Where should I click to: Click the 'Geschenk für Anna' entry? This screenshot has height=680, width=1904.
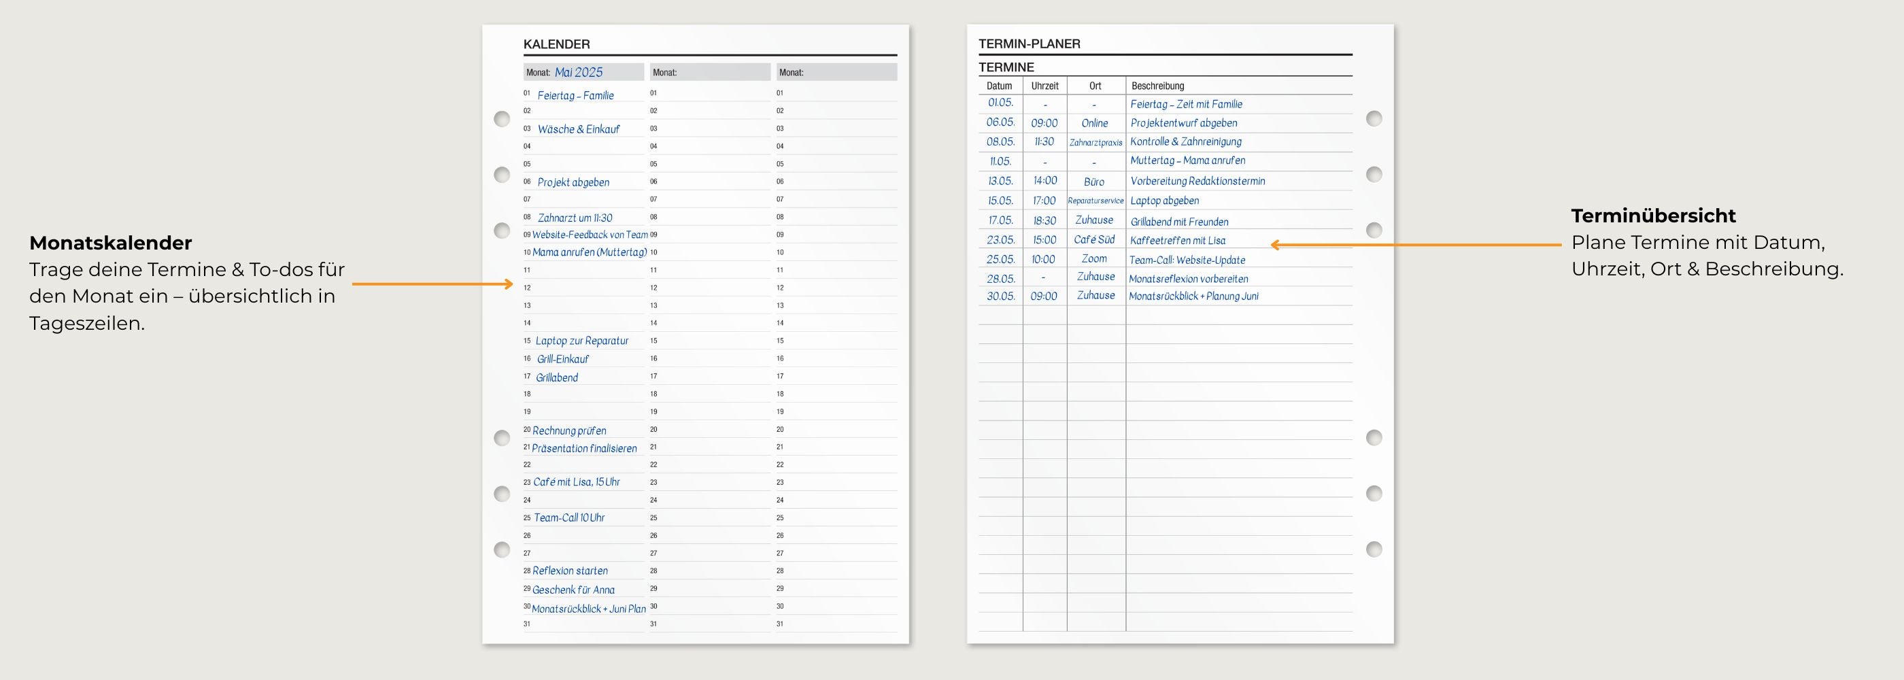[573, 590]
